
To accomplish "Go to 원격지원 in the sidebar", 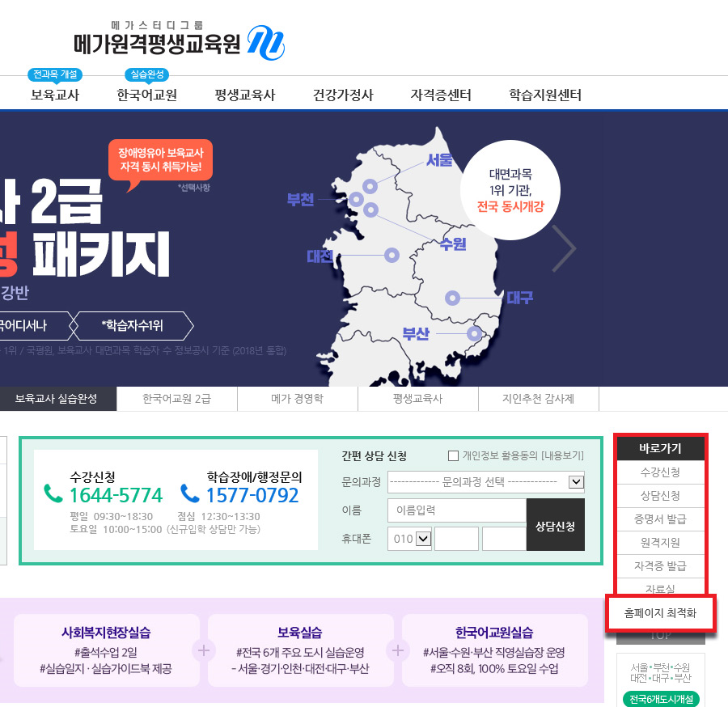I will point(660,542).
